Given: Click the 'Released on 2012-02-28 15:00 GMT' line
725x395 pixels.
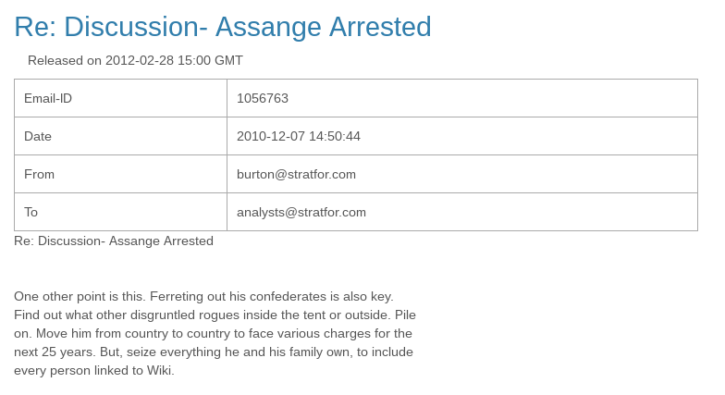Looking at the screenshot, I should 135,61.
